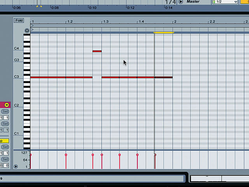Click the C3 piano roll key
This screenshot has height=187, width=249.
(27, 78)
